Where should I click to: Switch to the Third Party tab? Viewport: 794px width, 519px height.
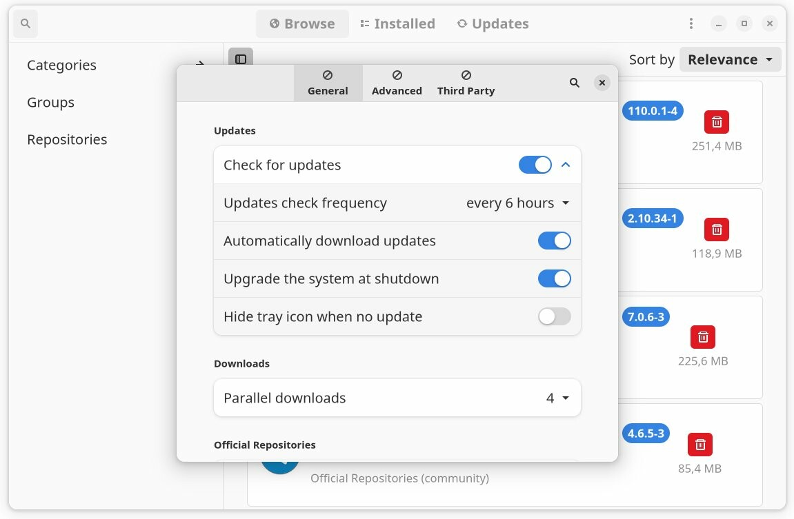point(466,83)
